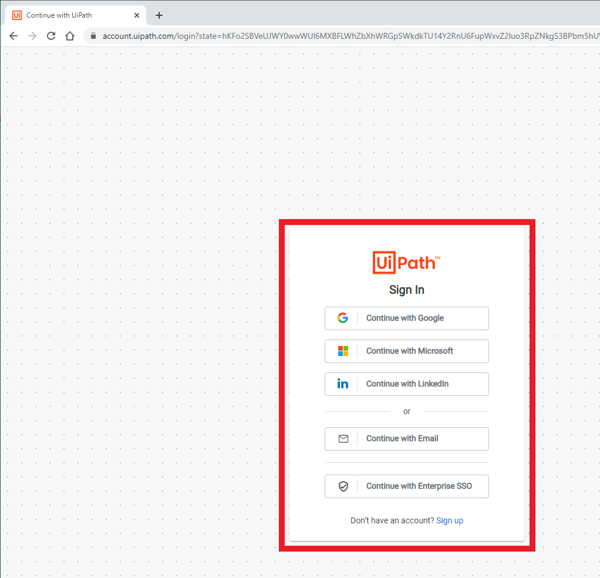Open a new tab with plus button

(x=159, y=15)
